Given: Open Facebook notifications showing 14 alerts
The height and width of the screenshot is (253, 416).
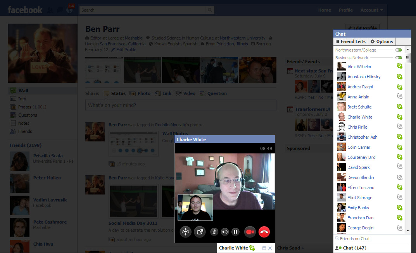Looking at the screenshot, I should (69, 10).
